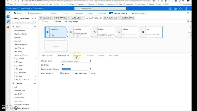Expand the Incremental folder
The width and height of the screenshot is (197, 111).
click(x=15, y=73)
